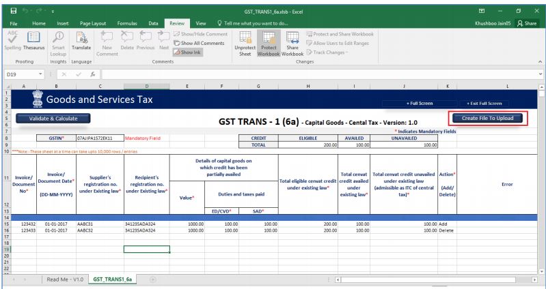Viewport: 546px width, 289px height.
Task: Collapse the ribbon with the chevron
Action: [x=540, y=62]
